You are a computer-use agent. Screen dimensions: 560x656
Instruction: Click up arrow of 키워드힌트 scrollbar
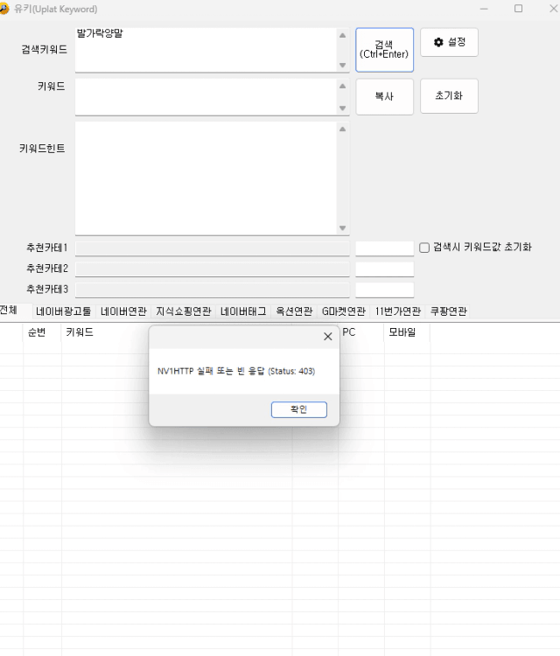(342, 129)
